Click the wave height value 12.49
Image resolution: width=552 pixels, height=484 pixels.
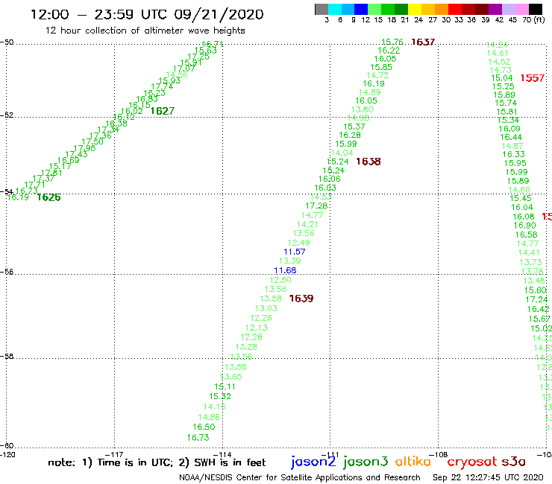tap(298, 243)
